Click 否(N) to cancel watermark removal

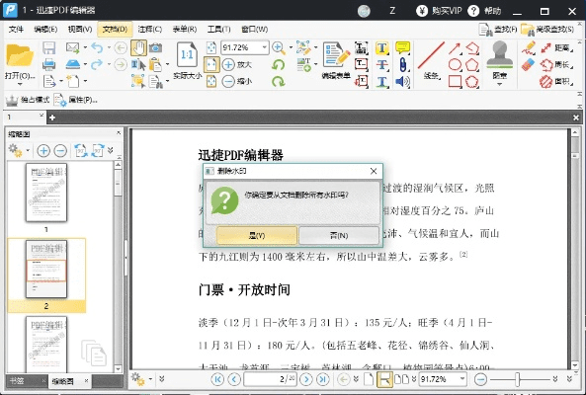339,236
